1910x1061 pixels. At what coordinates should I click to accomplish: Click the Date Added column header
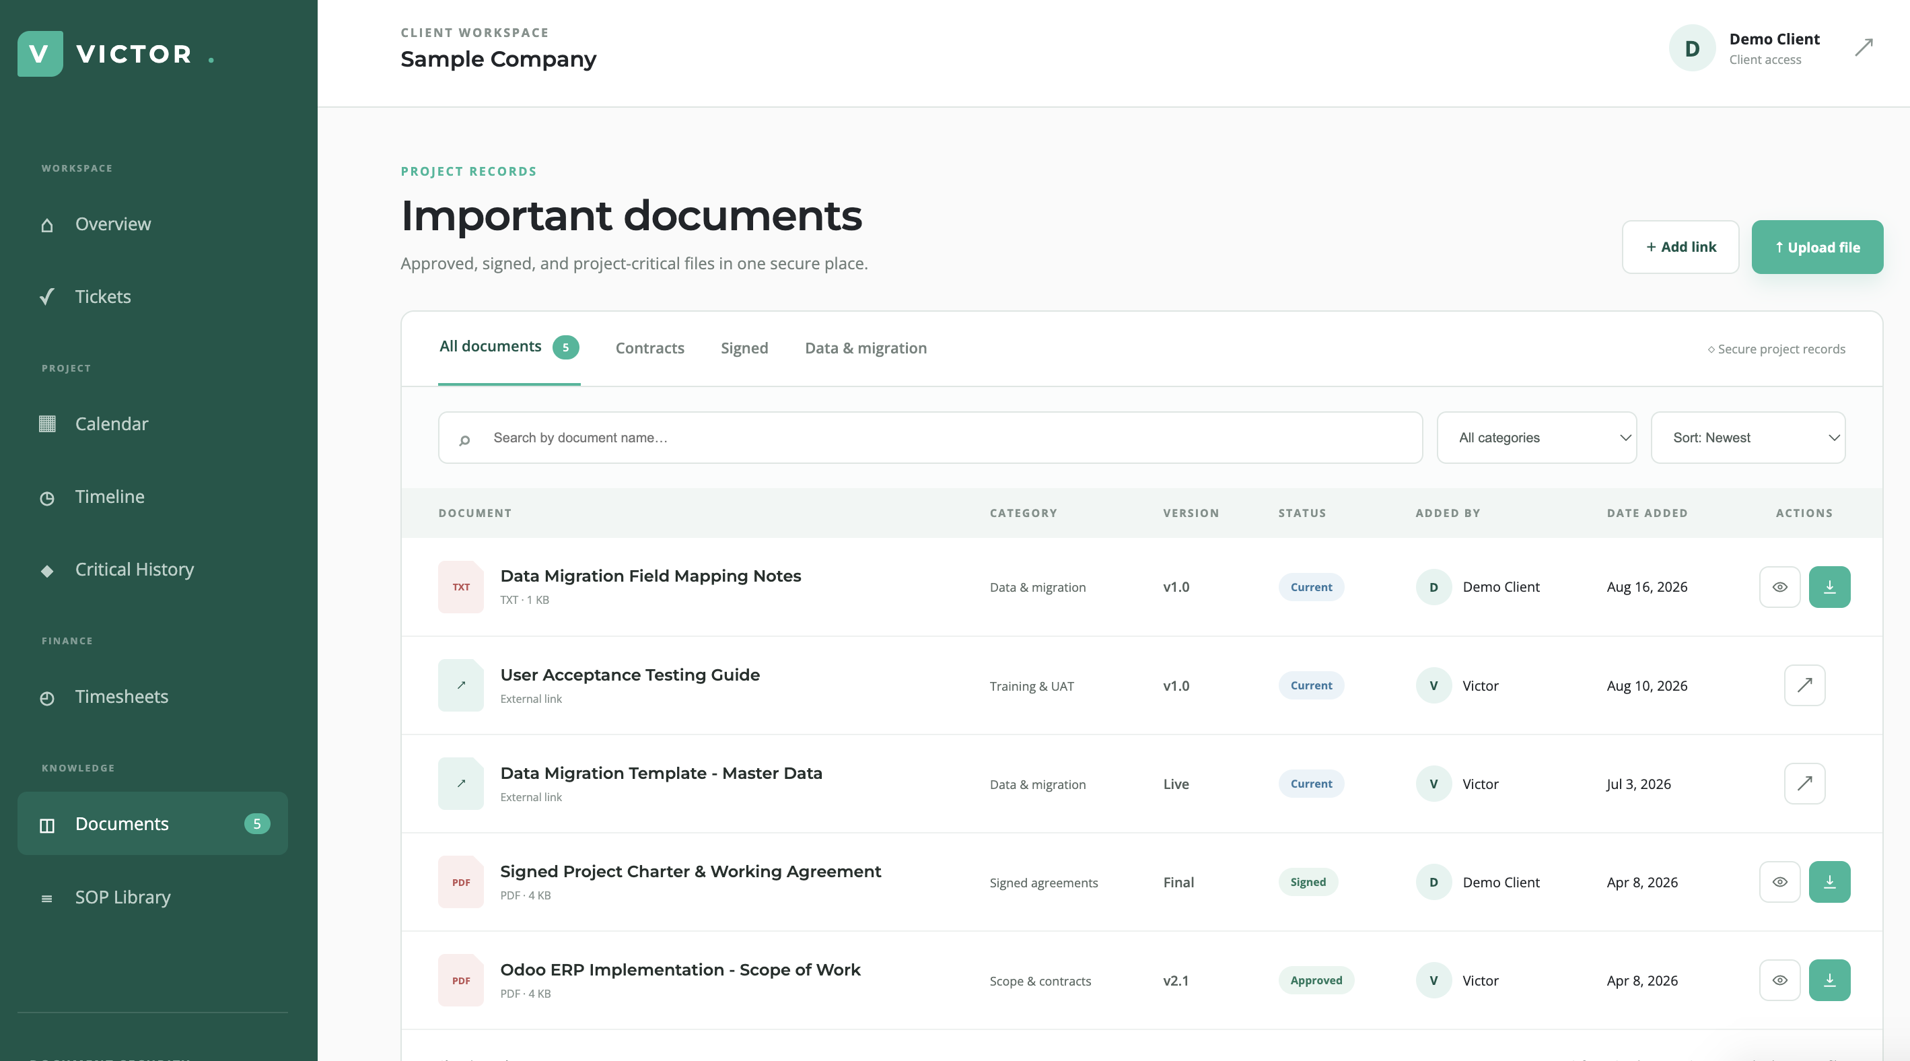pos(1647,513)
